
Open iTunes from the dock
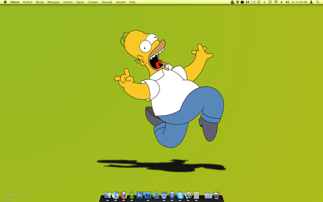(x=116, y=195)
